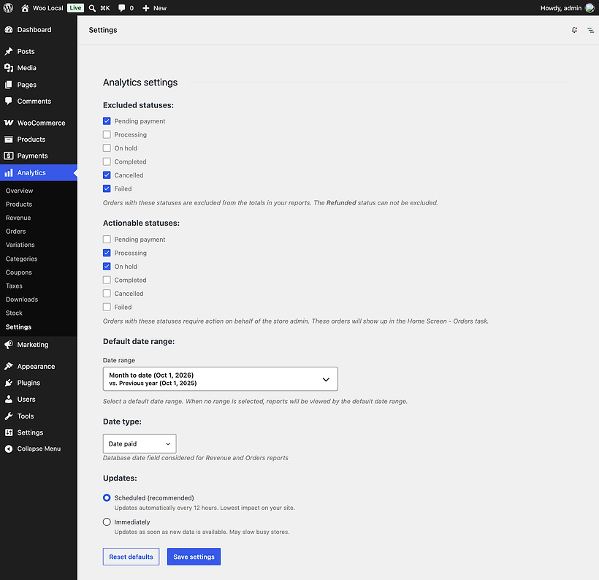This screenshot has width=599, height=580.
Task: Check Cancelled under Actionable statuses
Action: click(x=107, y=294)
